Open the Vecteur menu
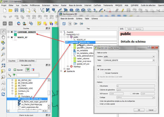 55,5
